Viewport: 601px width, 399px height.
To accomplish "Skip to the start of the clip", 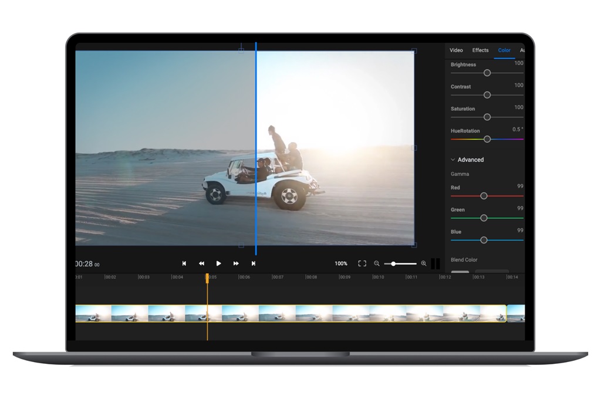I will click(x=184, y=263).
